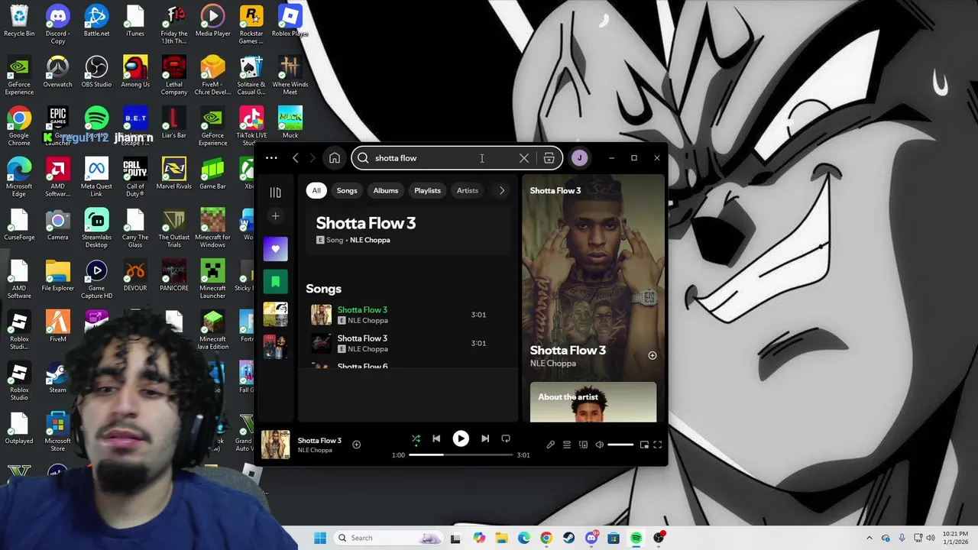978x550 pixels.
Task: Open NLE Choppa from the top result
Action: point(370,240)
